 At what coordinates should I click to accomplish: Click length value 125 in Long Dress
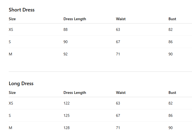(66, 115)
